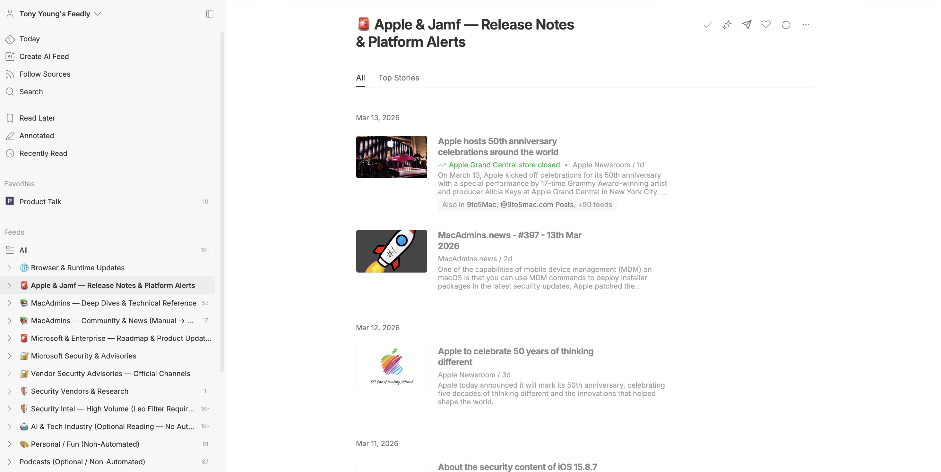Viewport: 941px width, 472px height.
Task: Open the 9to5Mac link in Also in
Action: pyautogui.click(x=481, y=205)
